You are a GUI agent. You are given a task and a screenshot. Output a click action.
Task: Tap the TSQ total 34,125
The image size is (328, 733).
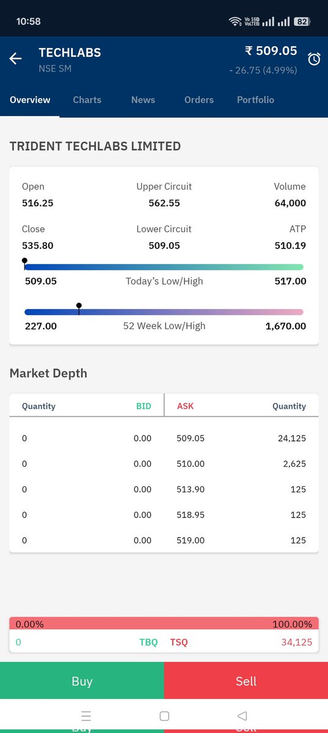(x=296, y=642)
